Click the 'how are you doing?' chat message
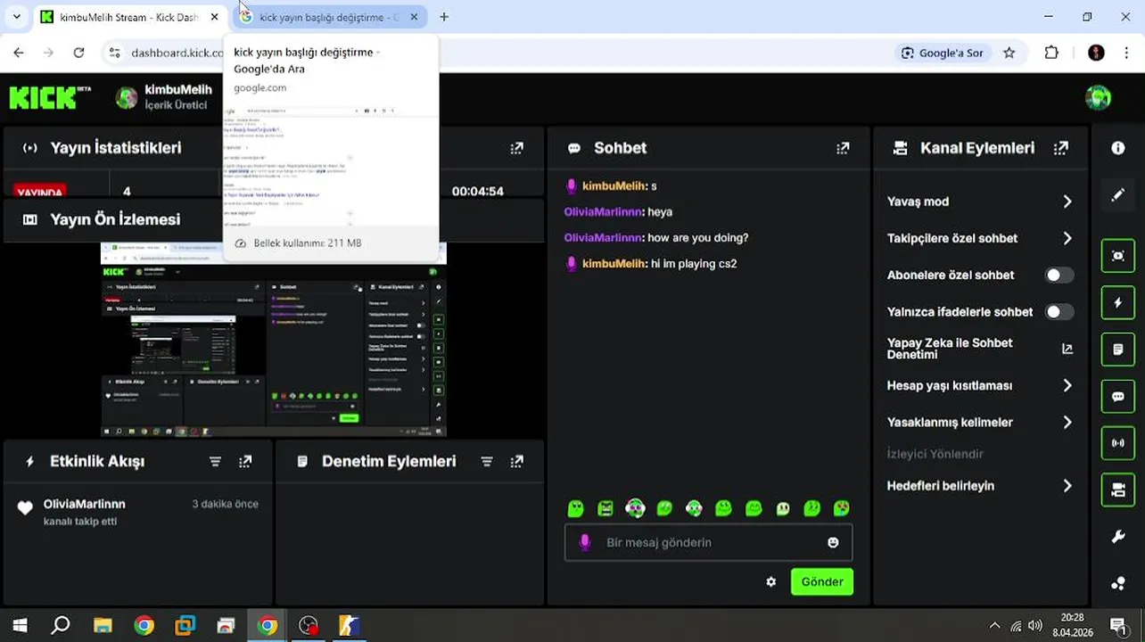 point(698,238)
